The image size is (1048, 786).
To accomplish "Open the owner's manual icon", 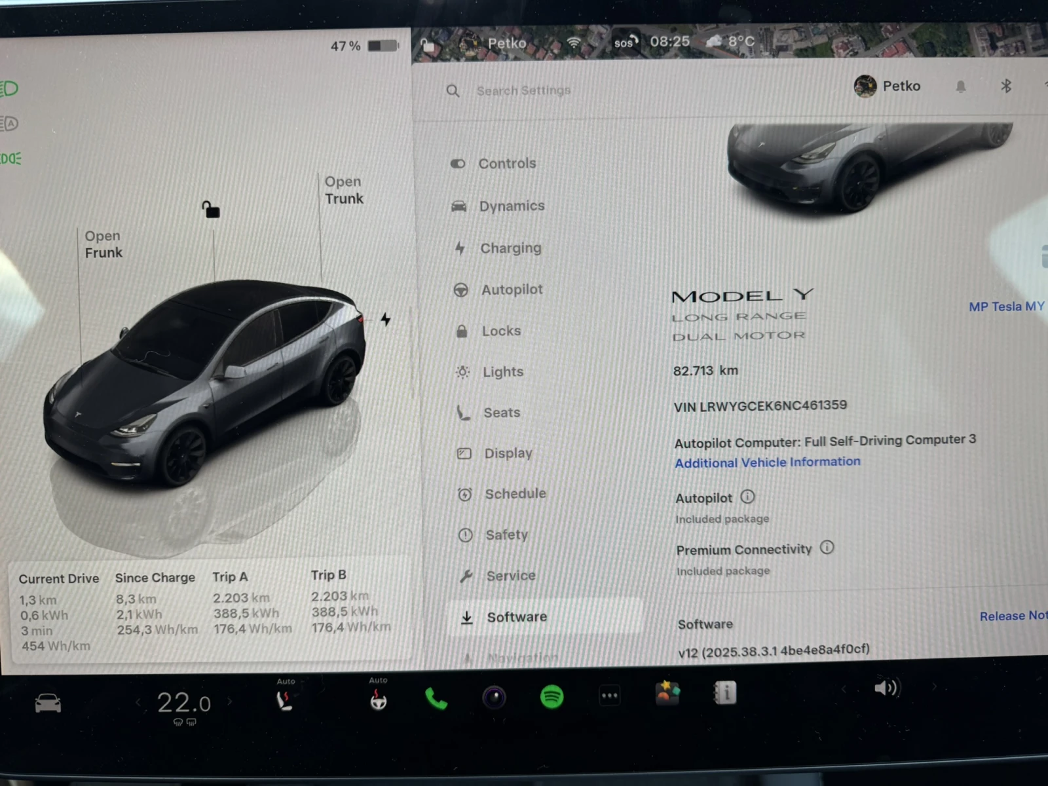I will pos(724,693).
